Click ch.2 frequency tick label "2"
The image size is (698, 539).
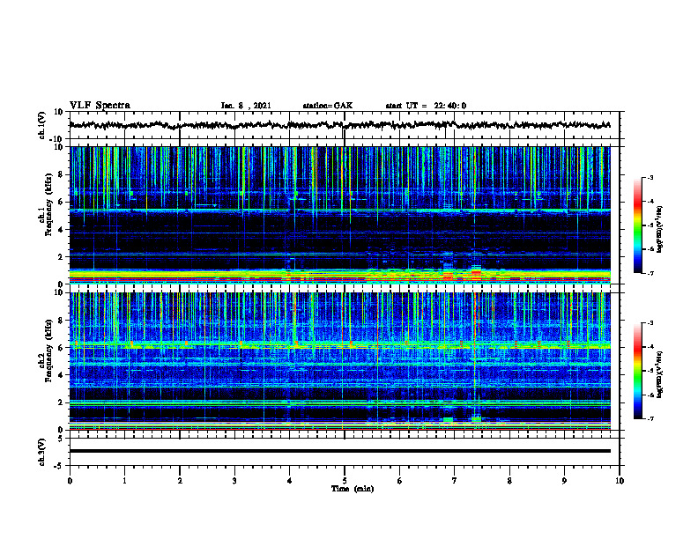61,402
